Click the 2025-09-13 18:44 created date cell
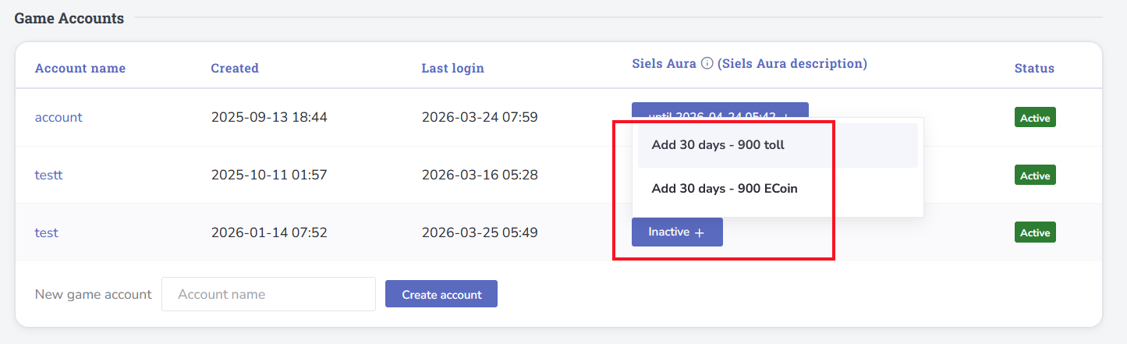 point(269,118)
